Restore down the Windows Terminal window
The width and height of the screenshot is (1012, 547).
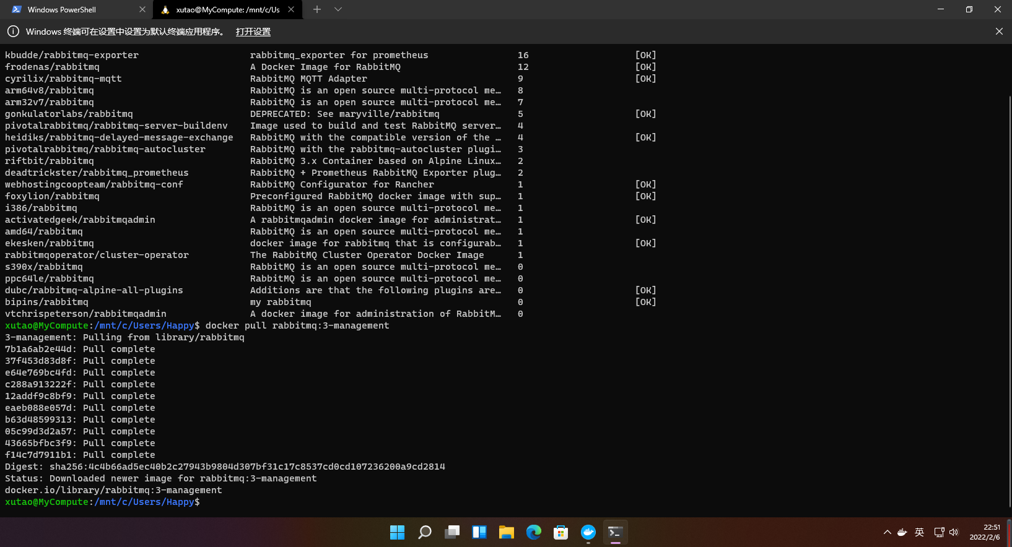(x=969, y=10)
